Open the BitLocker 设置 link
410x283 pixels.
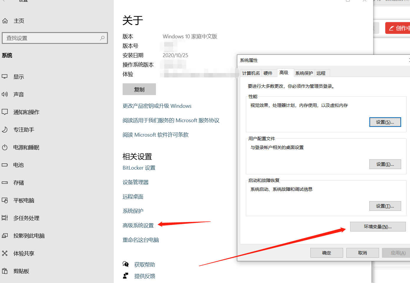click(139, 168)
